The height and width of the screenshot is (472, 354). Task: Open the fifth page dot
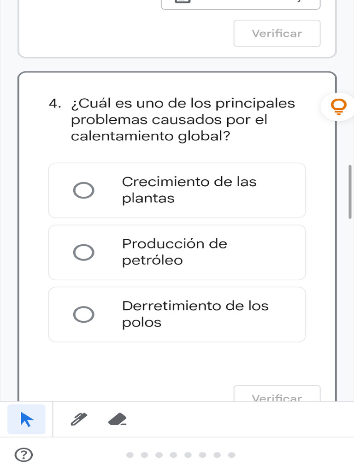point(188,455)
